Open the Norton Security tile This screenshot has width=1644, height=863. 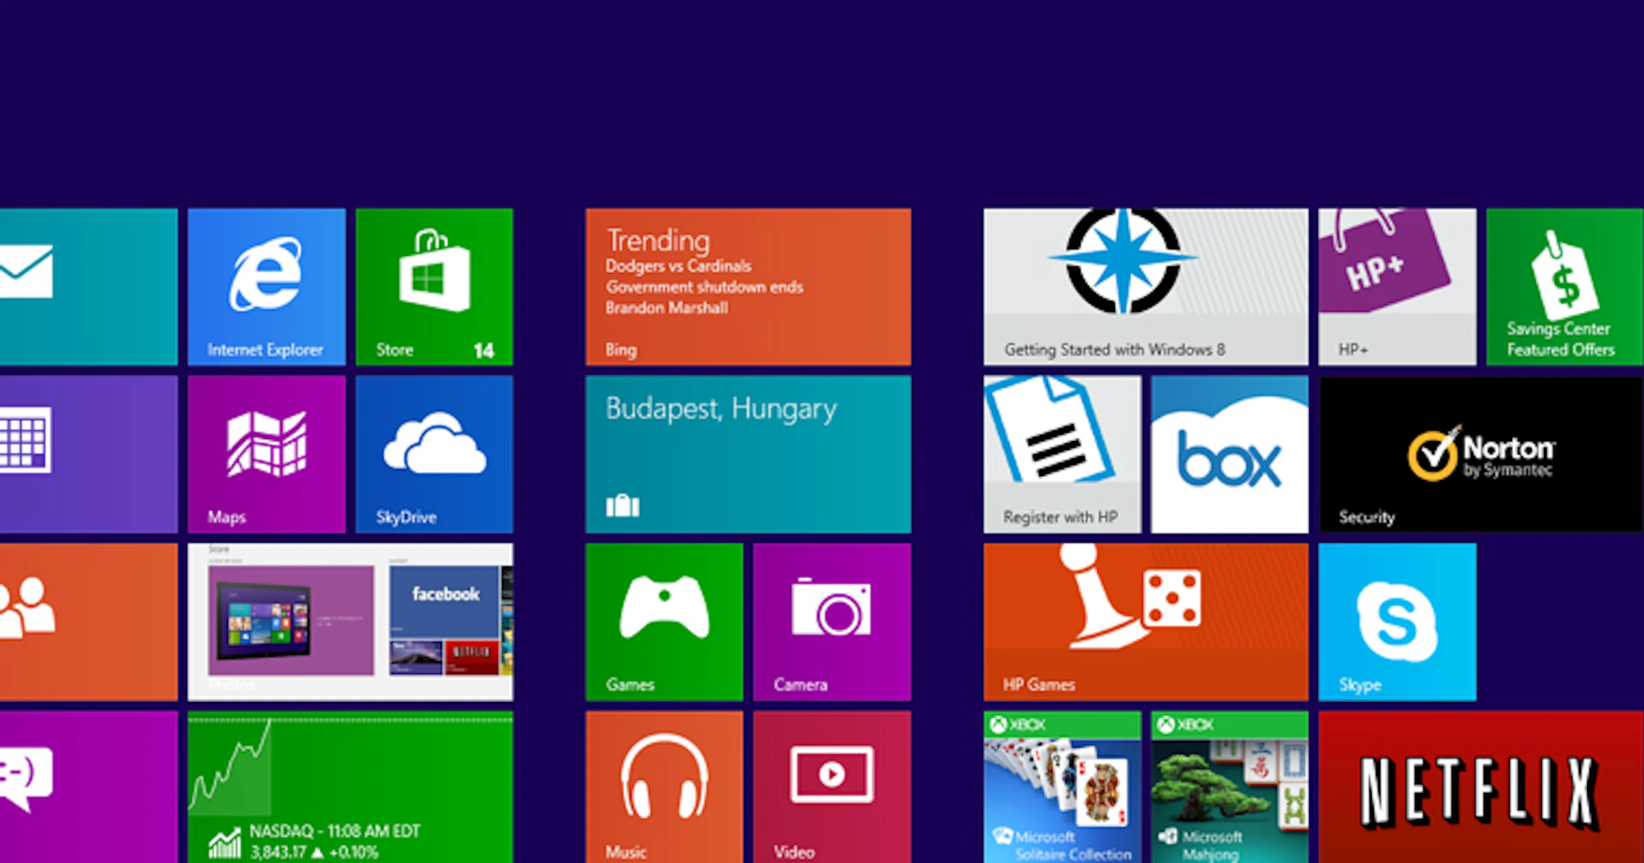[x=1481, y=454]
